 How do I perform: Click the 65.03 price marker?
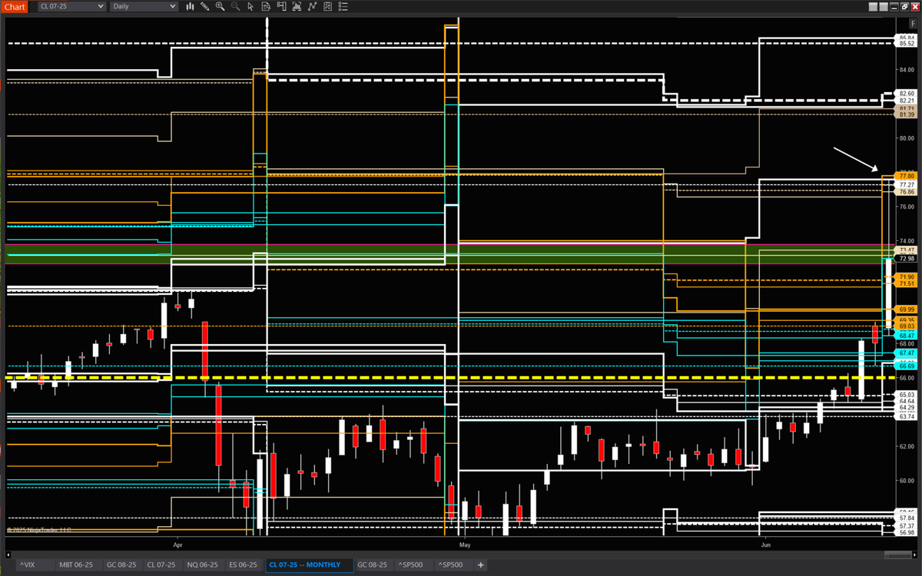[907, 395]
